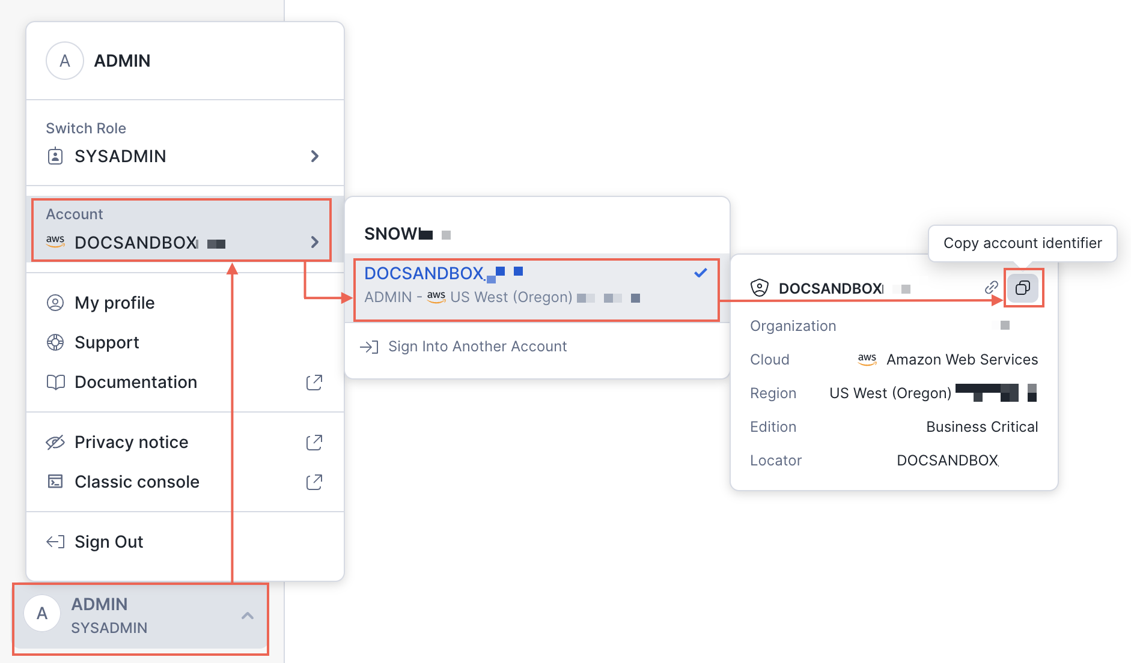Image resolution: width=1131 pixels, height=663 pixels.
Task: Click the Locator DOCSANDBOX value
Action: pos(947,461)
